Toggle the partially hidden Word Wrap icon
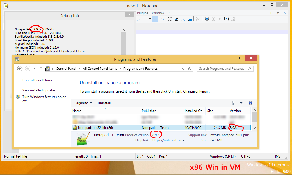Image resolution: width=292 pixels, height=175 pixels. point(138,19)
